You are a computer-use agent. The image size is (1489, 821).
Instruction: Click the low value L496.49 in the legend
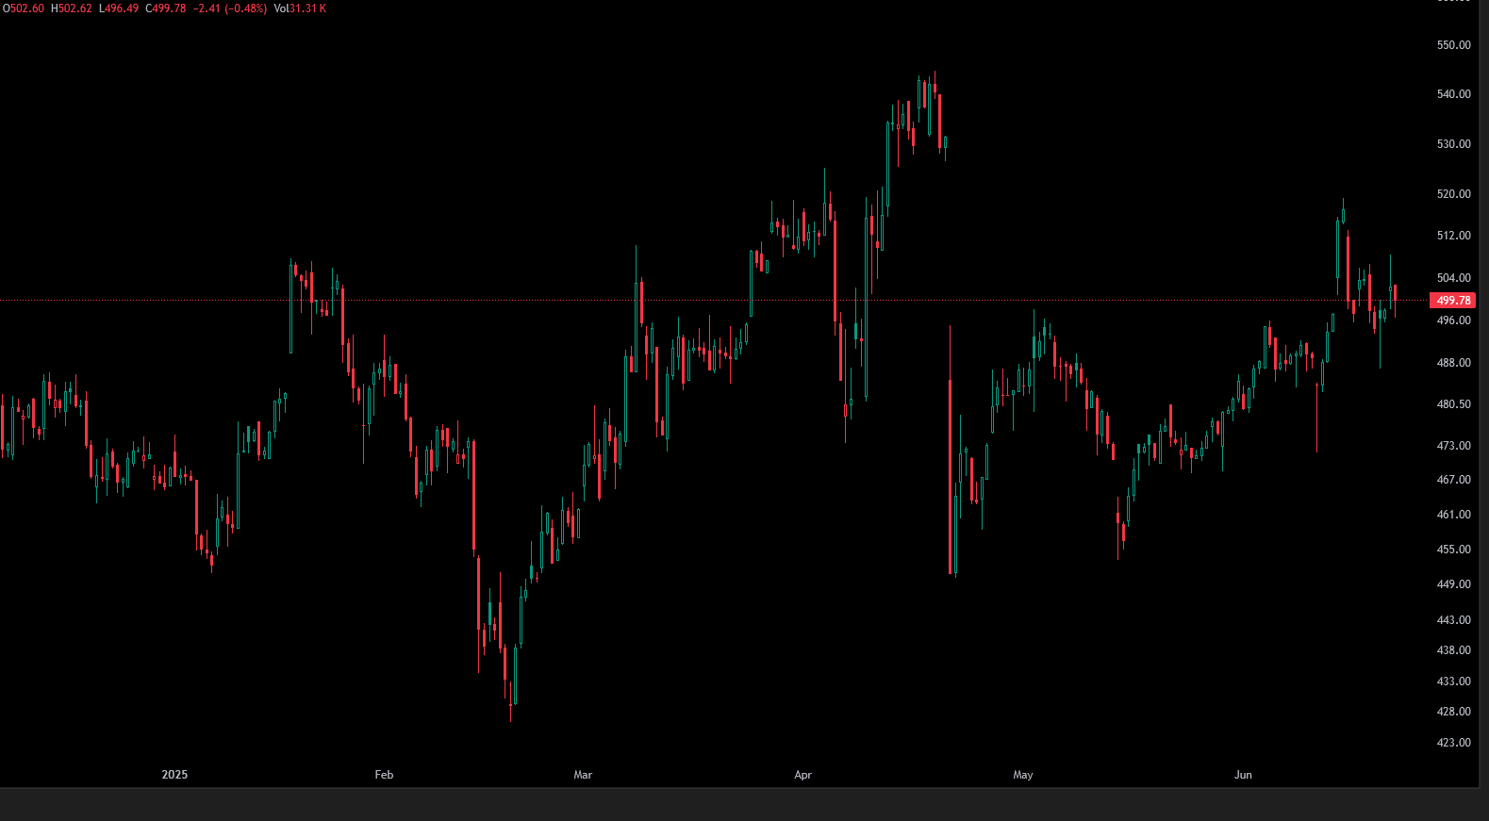(x=119, y=8)
